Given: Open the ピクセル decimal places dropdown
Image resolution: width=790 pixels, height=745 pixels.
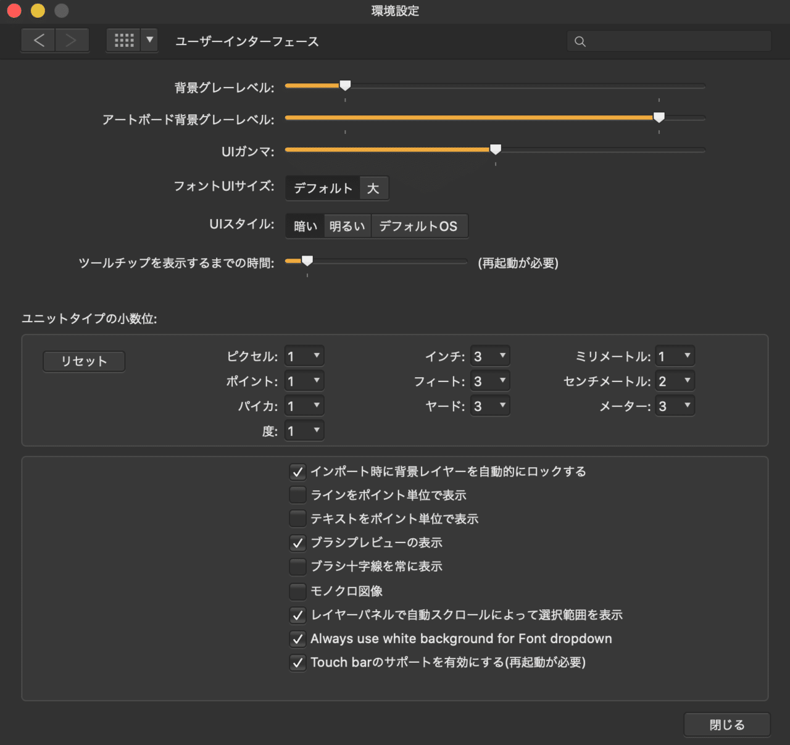Looking at the screenshot, I should point(304,356).
